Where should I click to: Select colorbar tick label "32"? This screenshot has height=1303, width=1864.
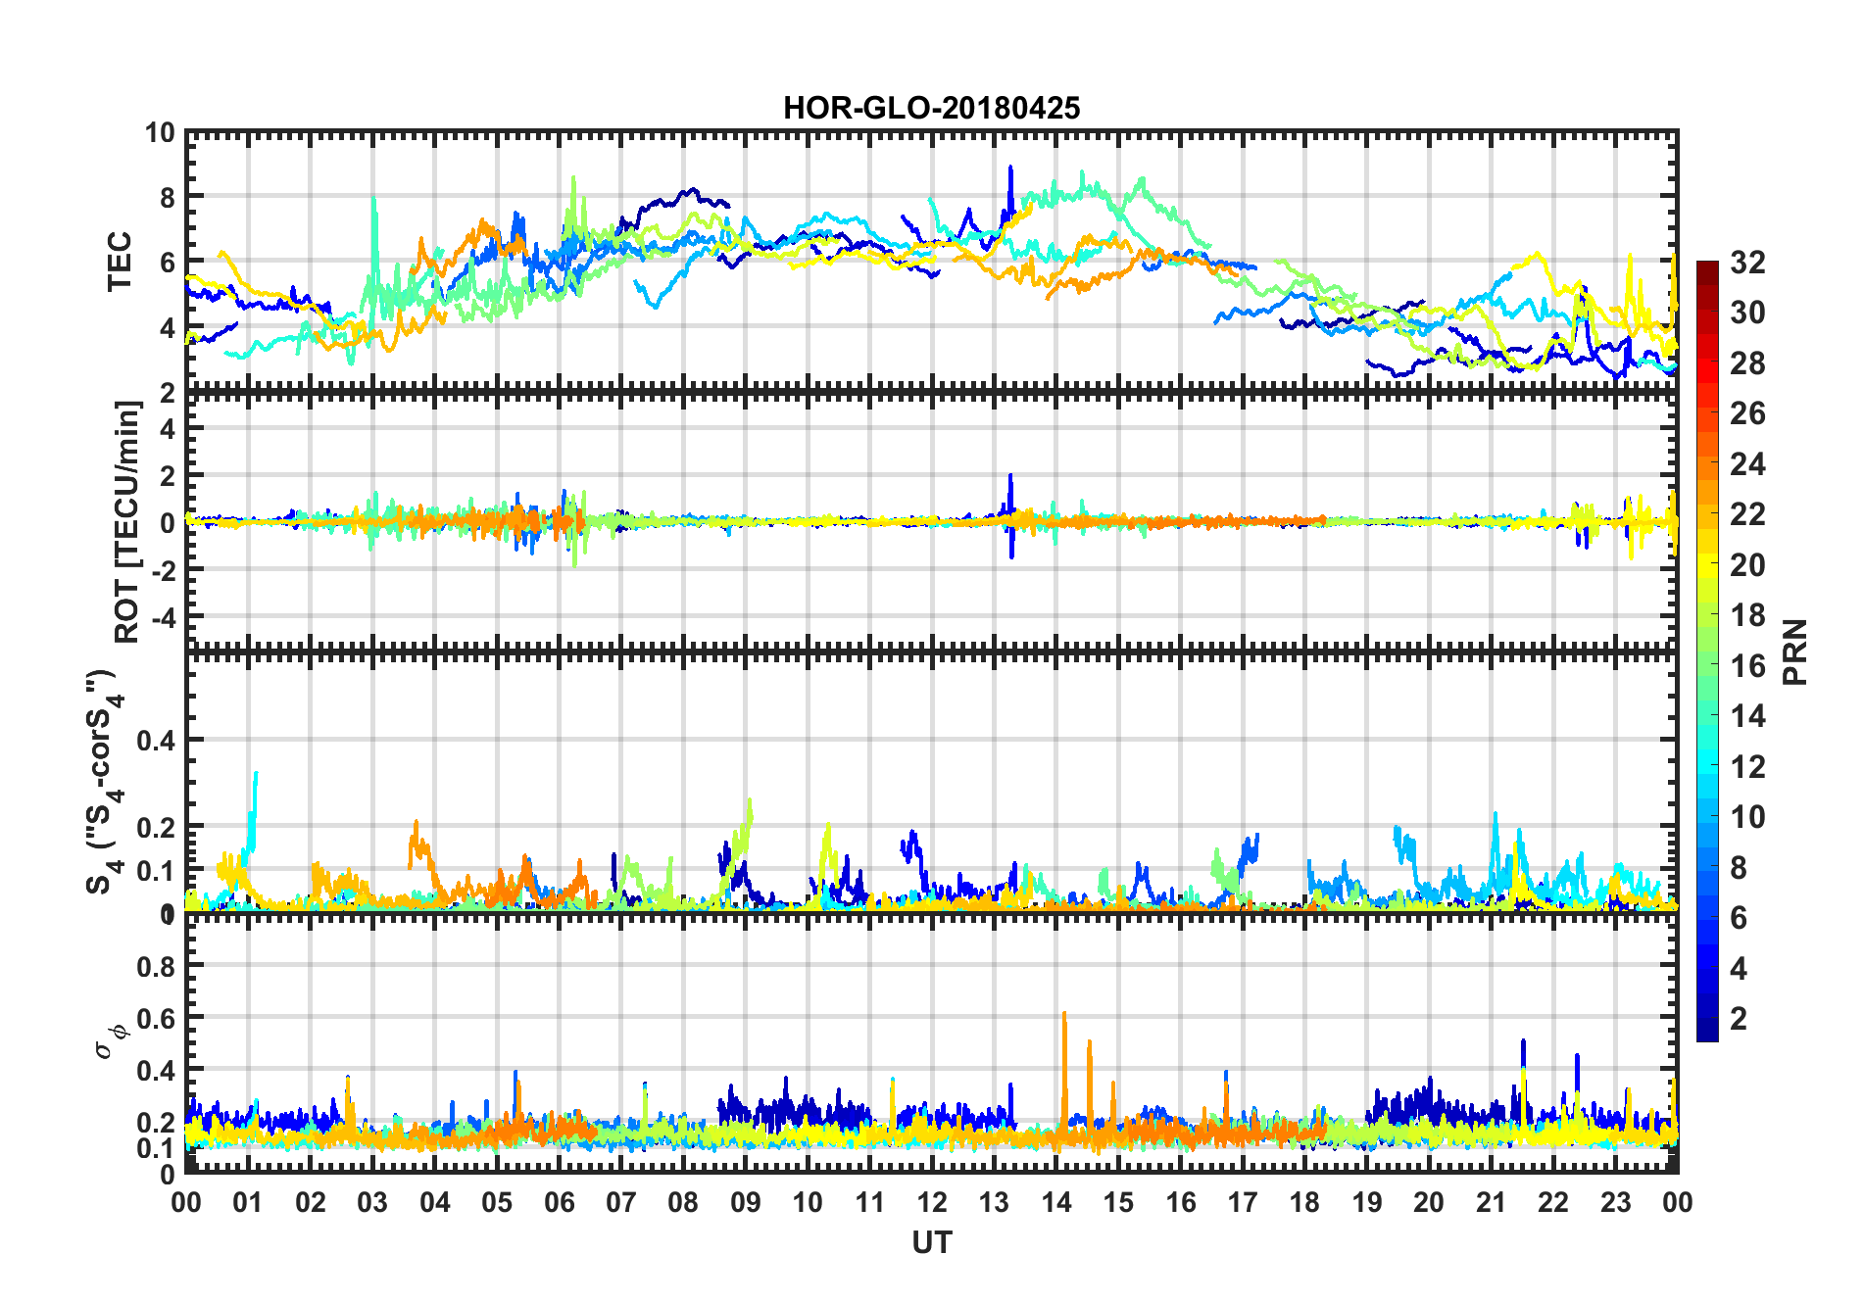click(1747, 262)
